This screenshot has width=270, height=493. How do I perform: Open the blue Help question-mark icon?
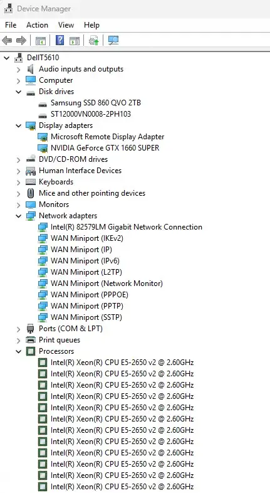click(60, 41)
